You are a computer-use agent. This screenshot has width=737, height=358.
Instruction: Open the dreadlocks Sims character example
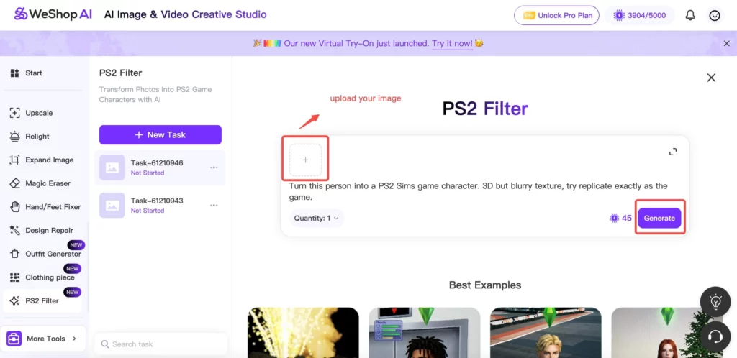[x=425, y=333]
